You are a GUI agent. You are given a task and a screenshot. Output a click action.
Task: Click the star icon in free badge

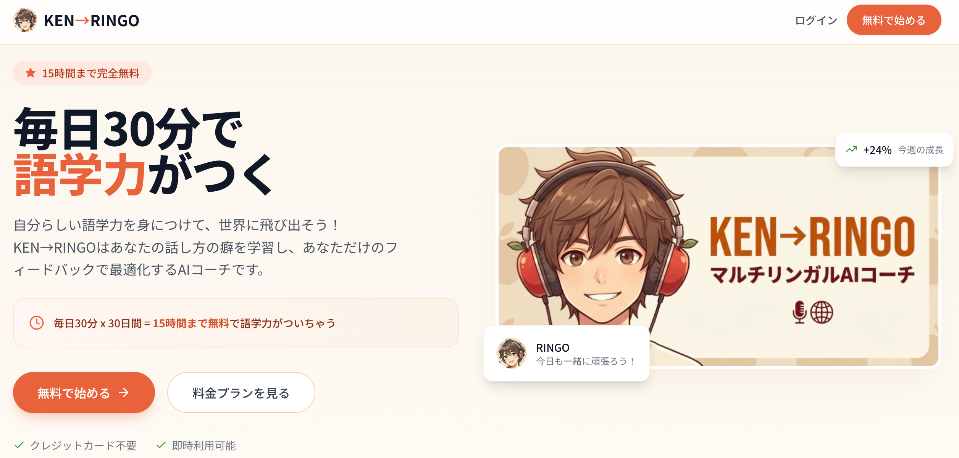click(31, 73)
